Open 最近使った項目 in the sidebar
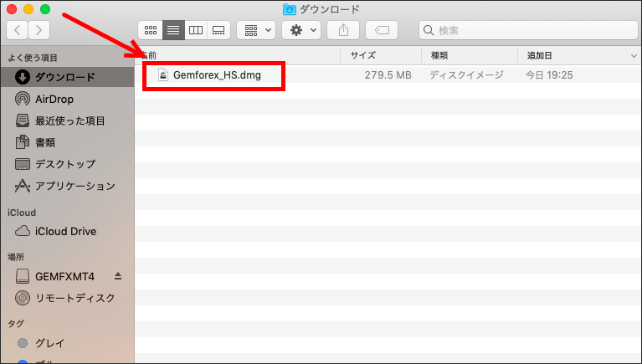This screenshot has height=364, width=642. pos(67,120)
